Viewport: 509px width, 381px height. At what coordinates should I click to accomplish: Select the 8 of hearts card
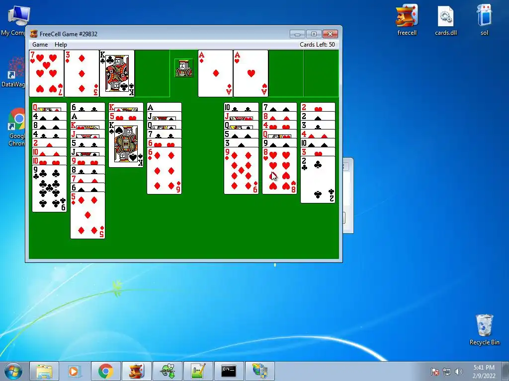coord(279,171)
